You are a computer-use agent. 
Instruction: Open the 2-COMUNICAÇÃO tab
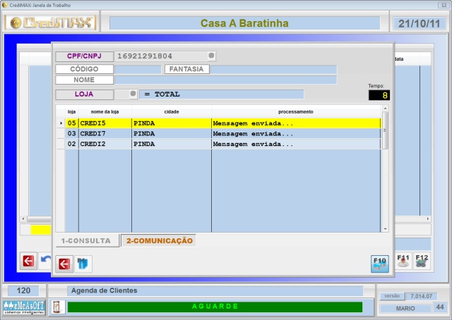point(158,240)
